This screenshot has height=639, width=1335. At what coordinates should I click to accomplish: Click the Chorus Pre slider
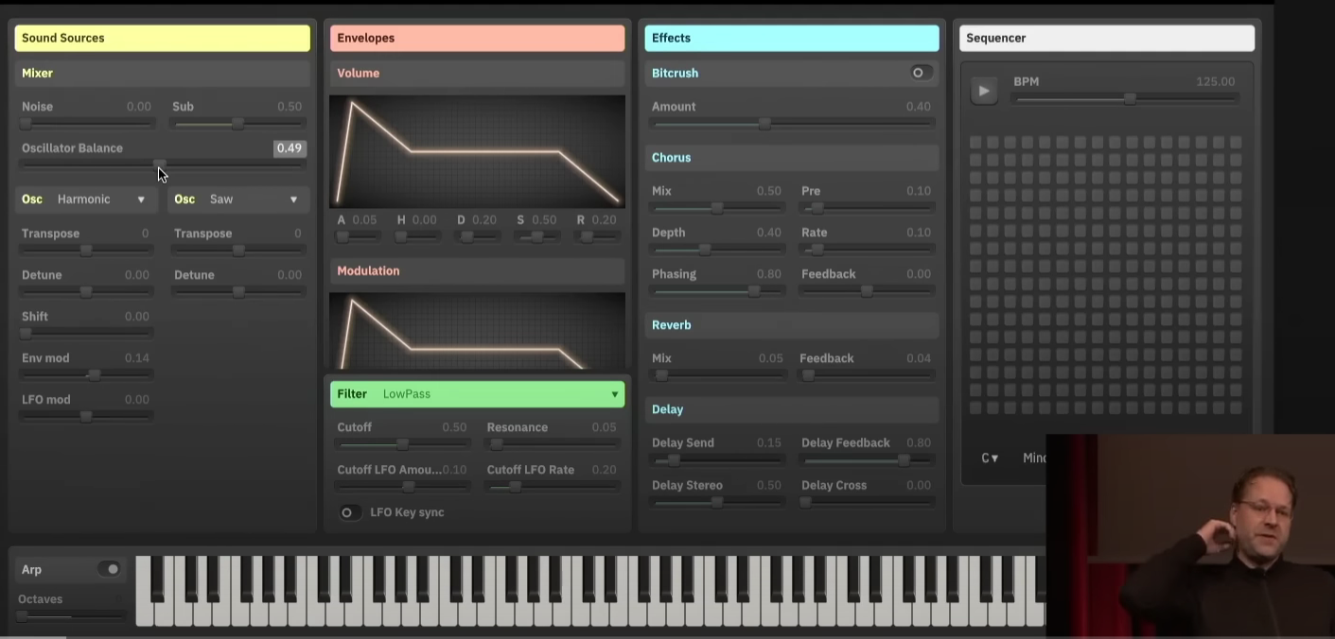point(867,208)
